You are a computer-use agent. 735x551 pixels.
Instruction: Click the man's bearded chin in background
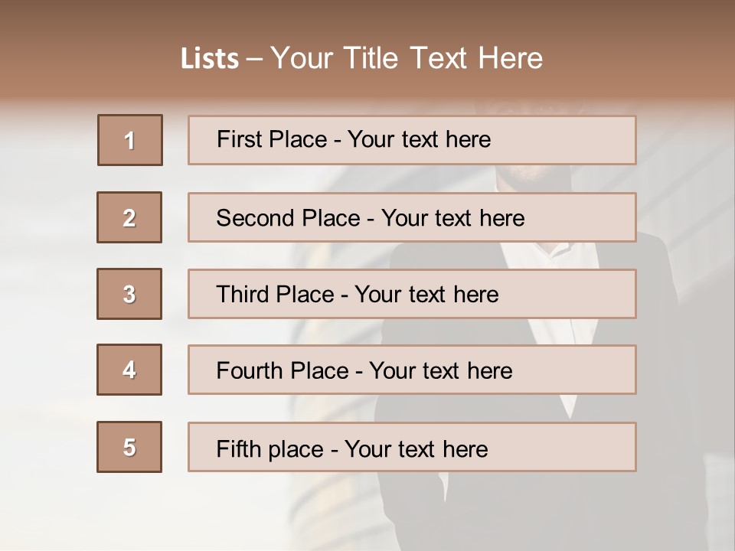[528, 174]
